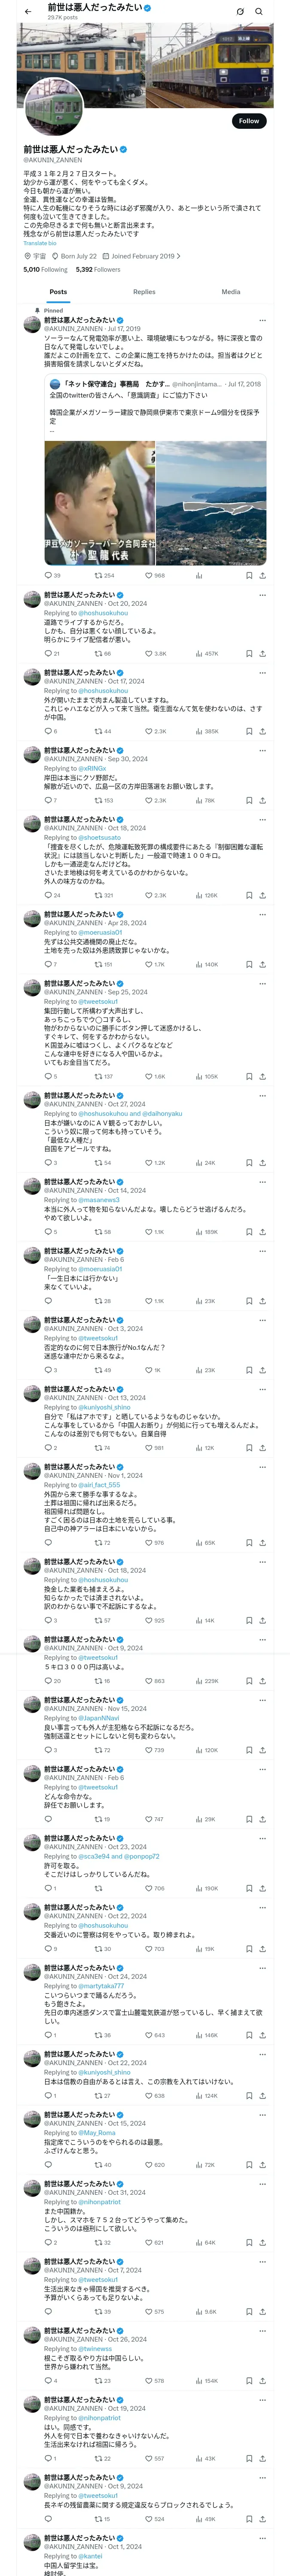290x2576 pixels.
Task: Open more menu on Nov 1, 2024 post
Action: point(262,1467)
